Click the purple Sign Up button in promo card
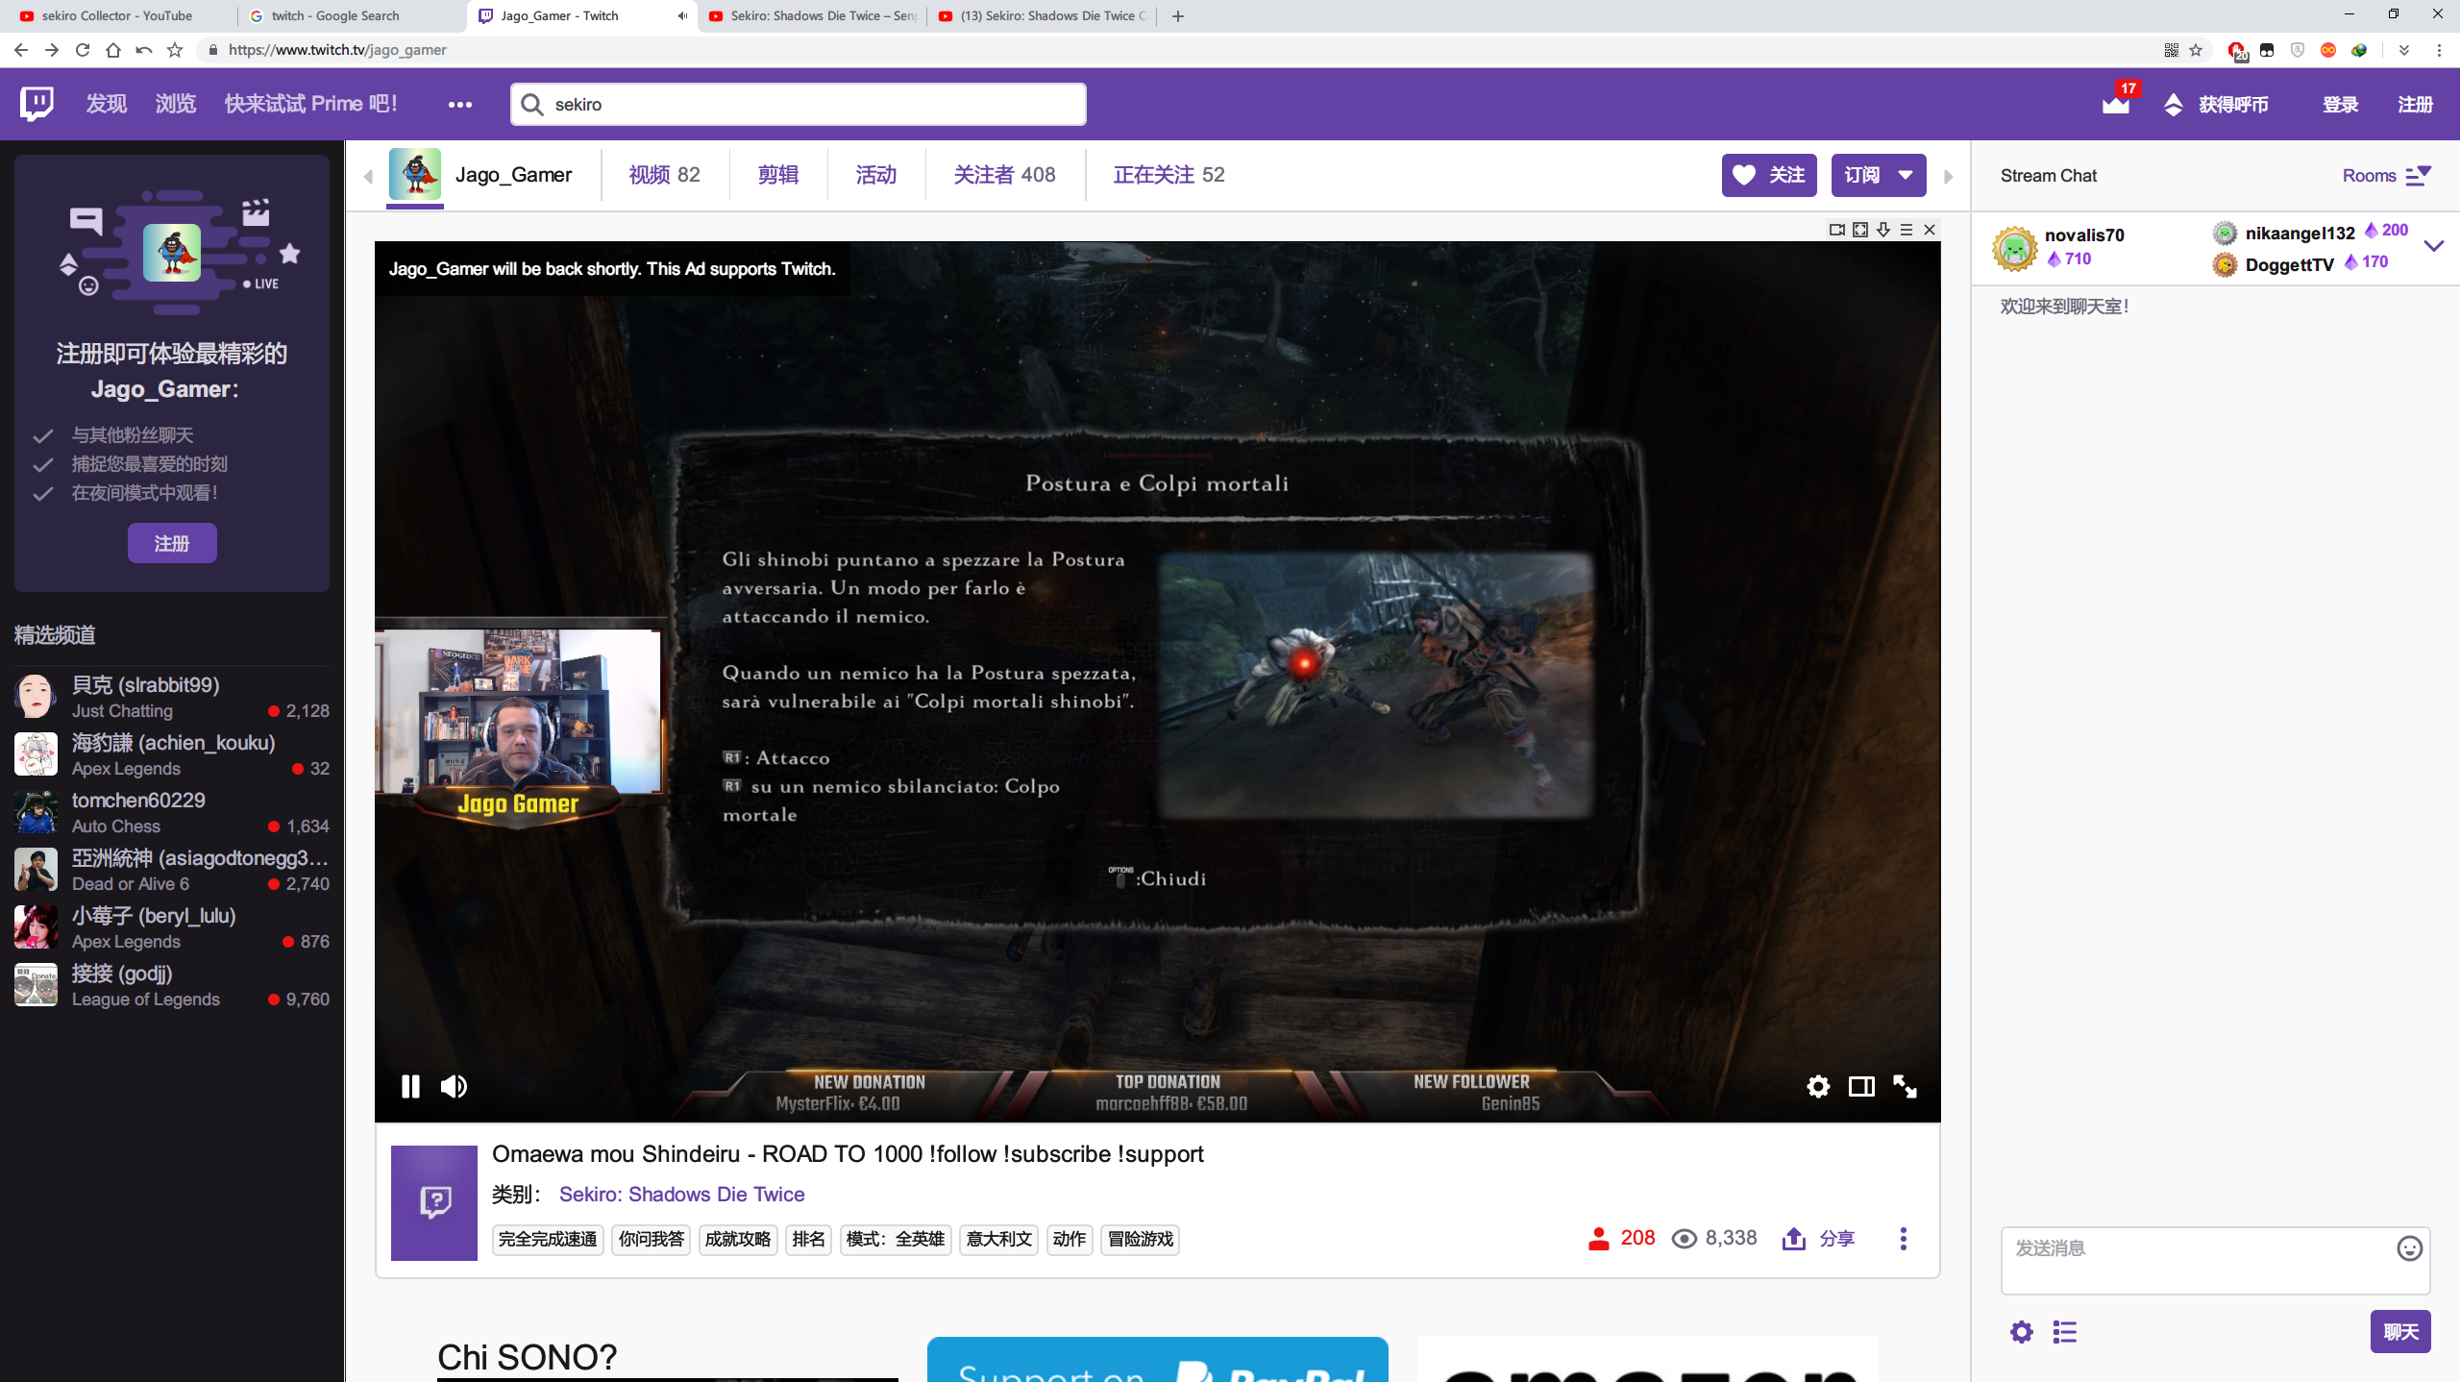This screenshot has width=2460, height=1382. (x=172, y=543)
